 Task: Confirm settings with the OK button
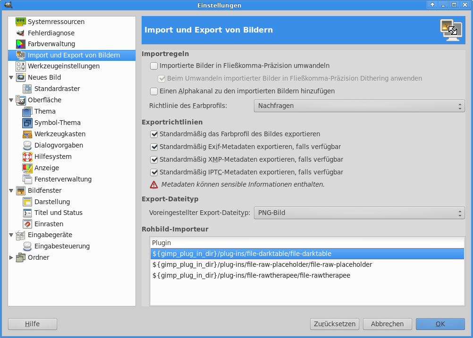point(440,324)
